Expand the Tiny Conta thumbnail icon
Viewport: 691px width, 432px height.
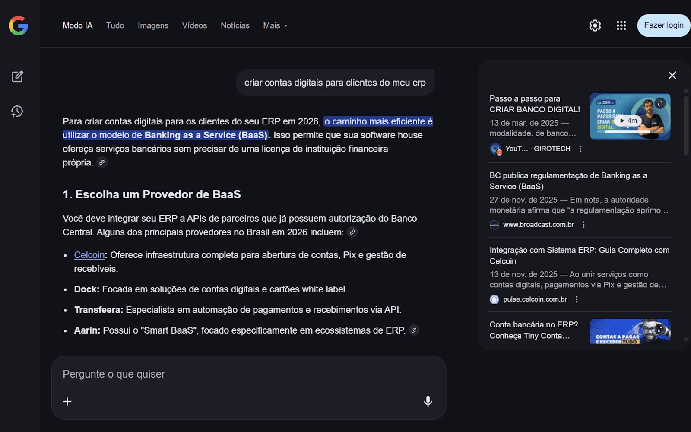(660, 329)
